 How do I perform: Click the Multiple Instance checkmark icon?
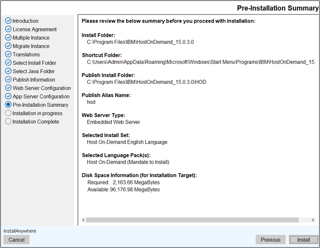[x=8, y=38]
